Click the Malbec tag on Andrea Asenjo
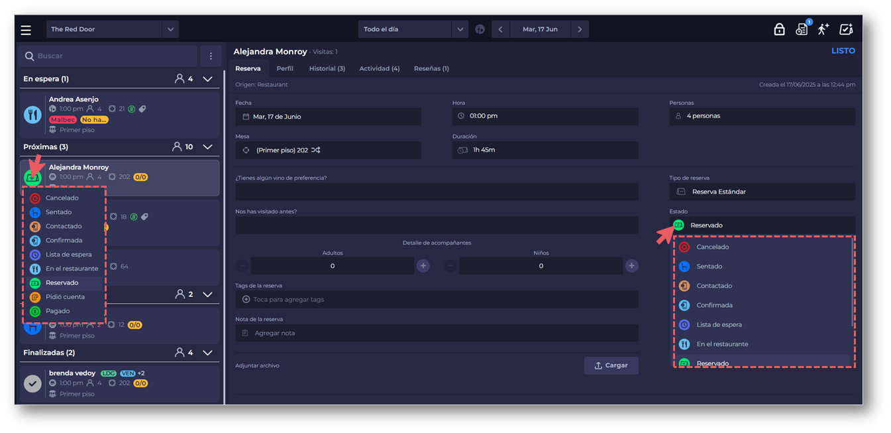This screenshot has width=891, height=433. tap(63, 120)
